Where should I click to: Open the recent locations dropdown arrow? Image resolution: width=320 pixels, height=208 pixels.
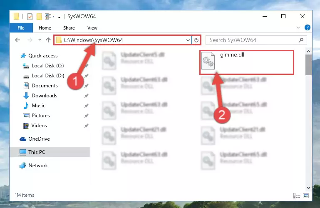click(40, 40)
